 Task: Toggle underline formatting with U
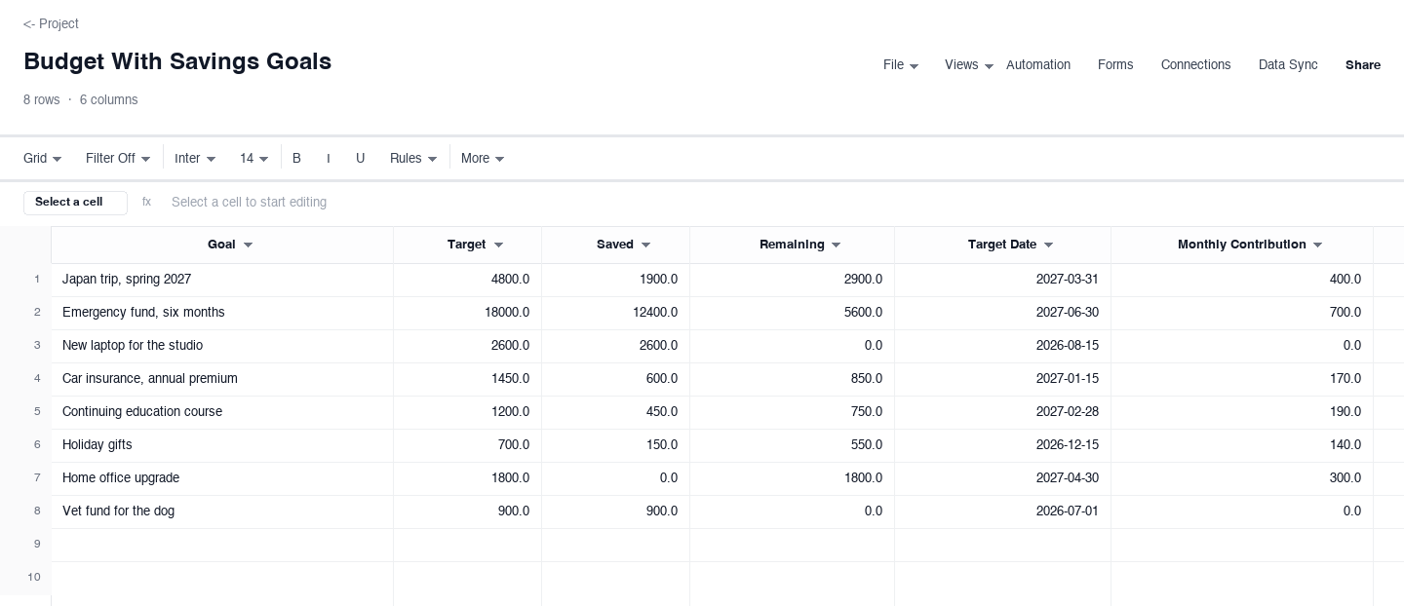tap(360, 159)
